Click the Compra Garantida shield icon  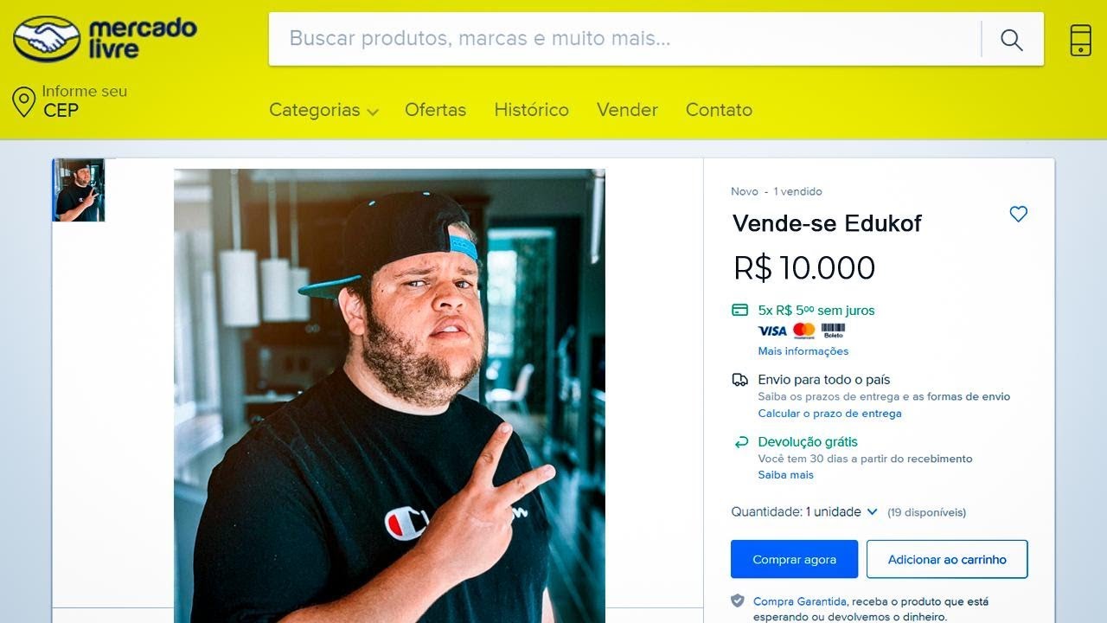pos(738,601)
